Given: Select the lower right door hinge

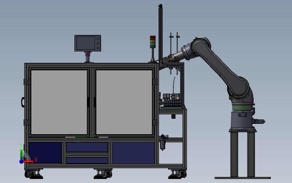Looking at the screenshot, I should (x=155, y=122).
